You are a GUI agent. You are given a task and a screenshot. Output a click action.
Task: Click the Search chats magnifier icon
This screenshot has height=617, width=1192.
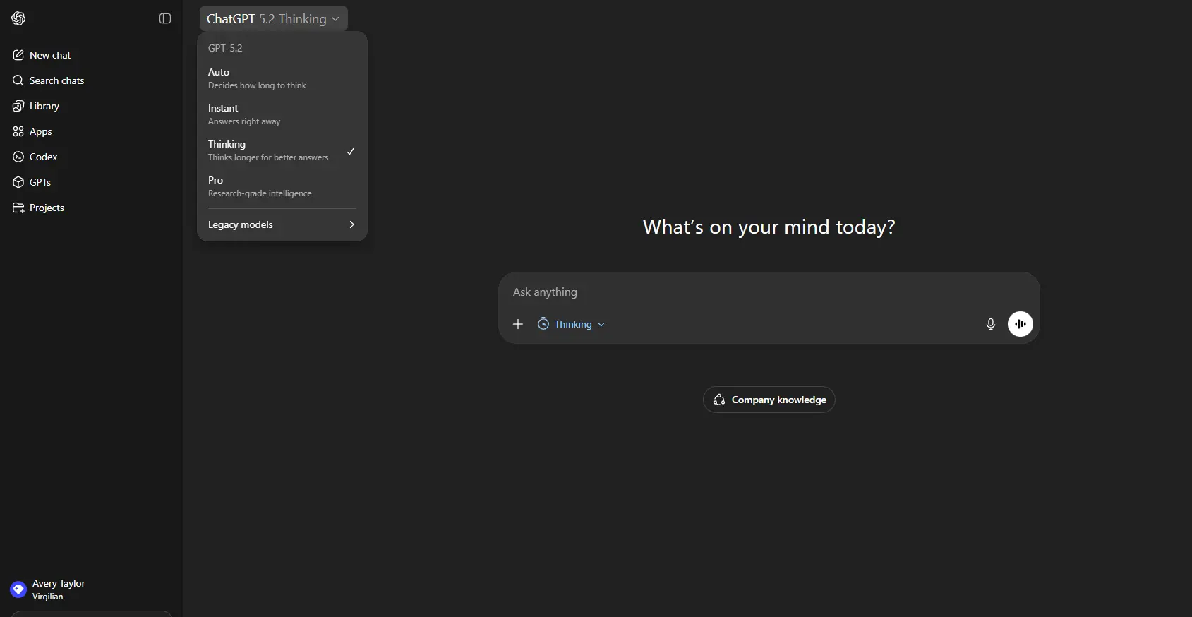point(18,80)
